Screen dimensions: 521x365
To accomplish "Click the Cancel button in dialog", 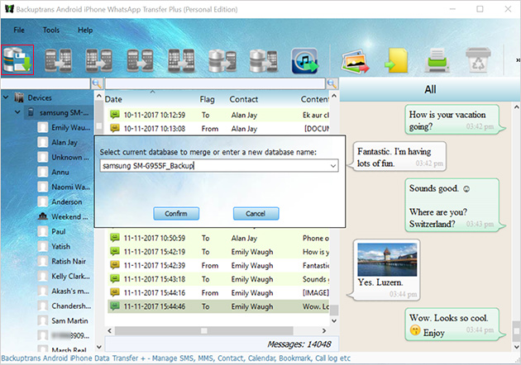I will (256, 214).
